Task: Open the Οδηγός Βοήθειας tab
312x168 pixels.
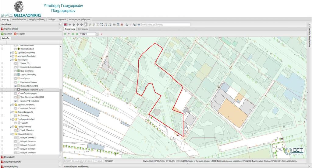Action: 37,19
